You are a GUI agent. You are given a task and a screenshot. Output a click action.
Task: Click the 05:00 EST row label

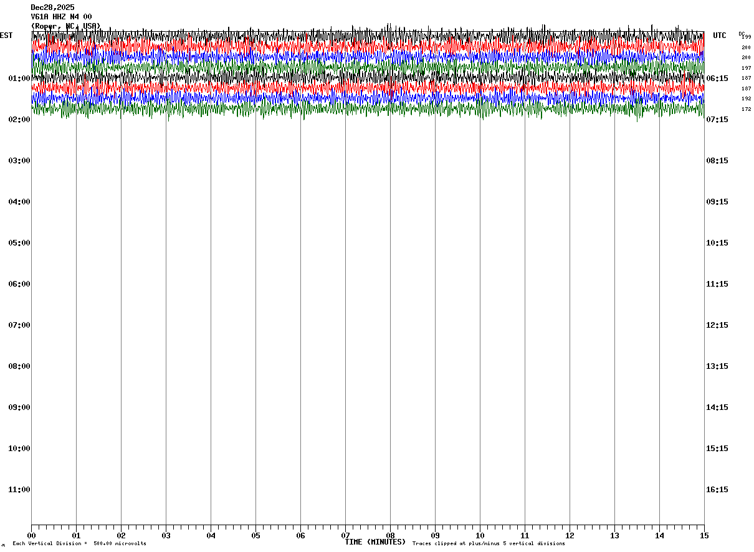(x=19, y=243)
